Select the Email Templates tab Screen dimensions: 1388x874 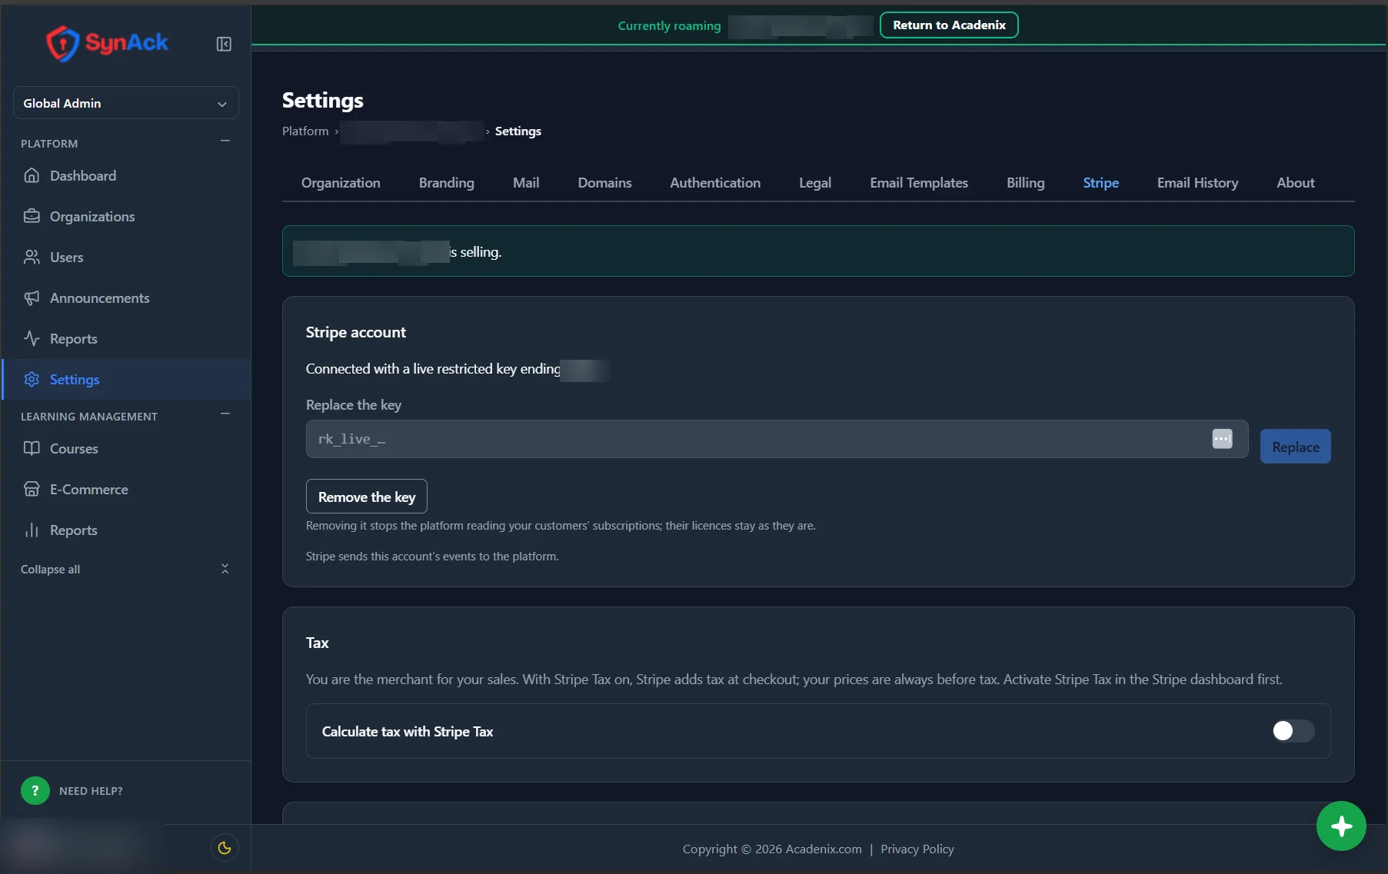(x=919, y=183)
